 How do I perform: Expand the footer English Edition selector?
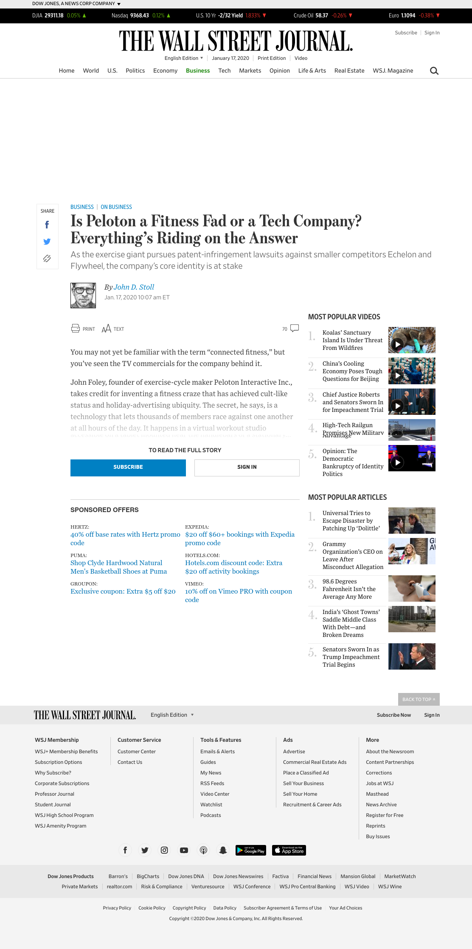coord(172,715)
